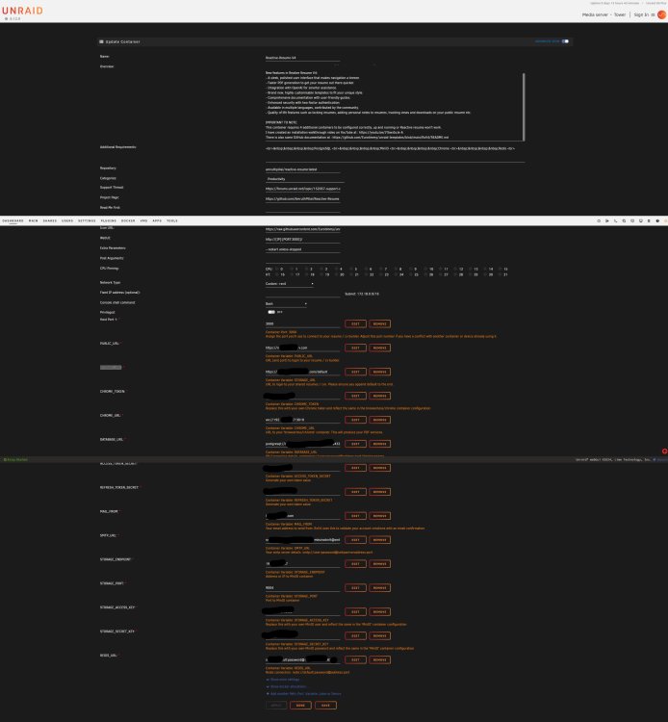This screenshot has width=668, height=722.
Task: Click Edit for STORAGE_ENDPOINT
Action: (355, 563)
